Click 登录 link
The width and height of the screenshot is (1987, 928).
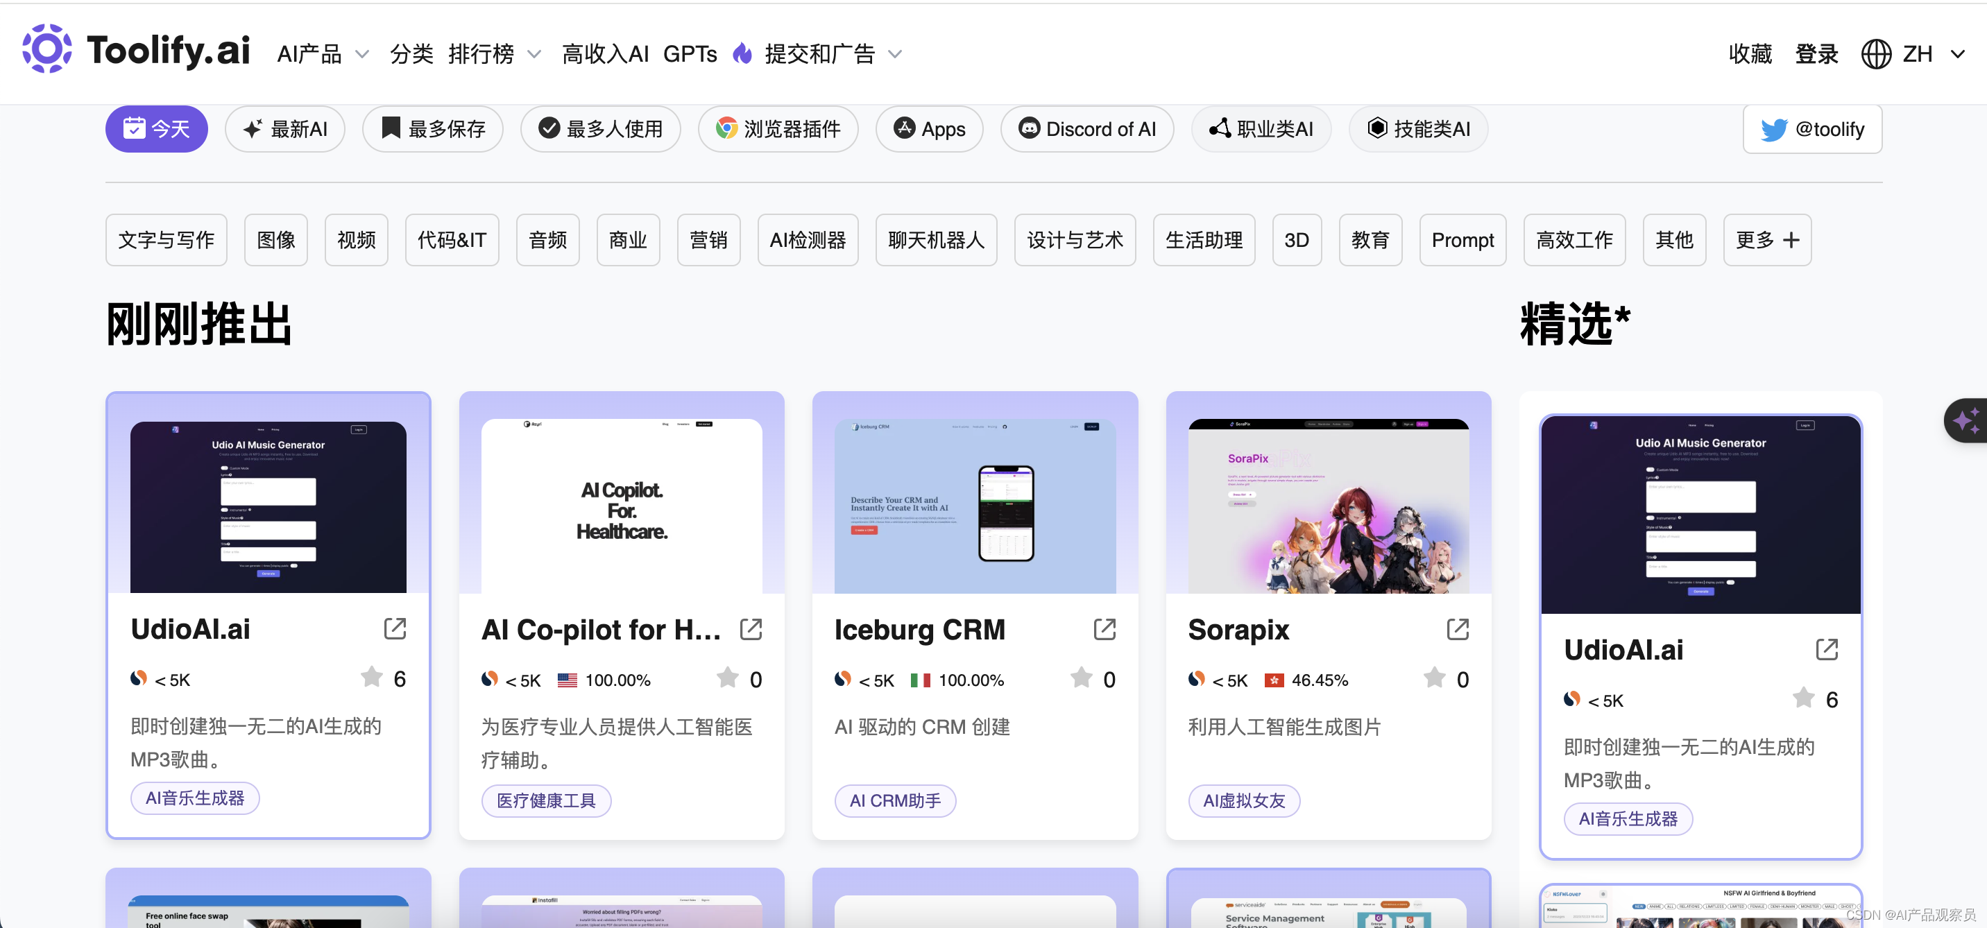(x=1816, y=54)
